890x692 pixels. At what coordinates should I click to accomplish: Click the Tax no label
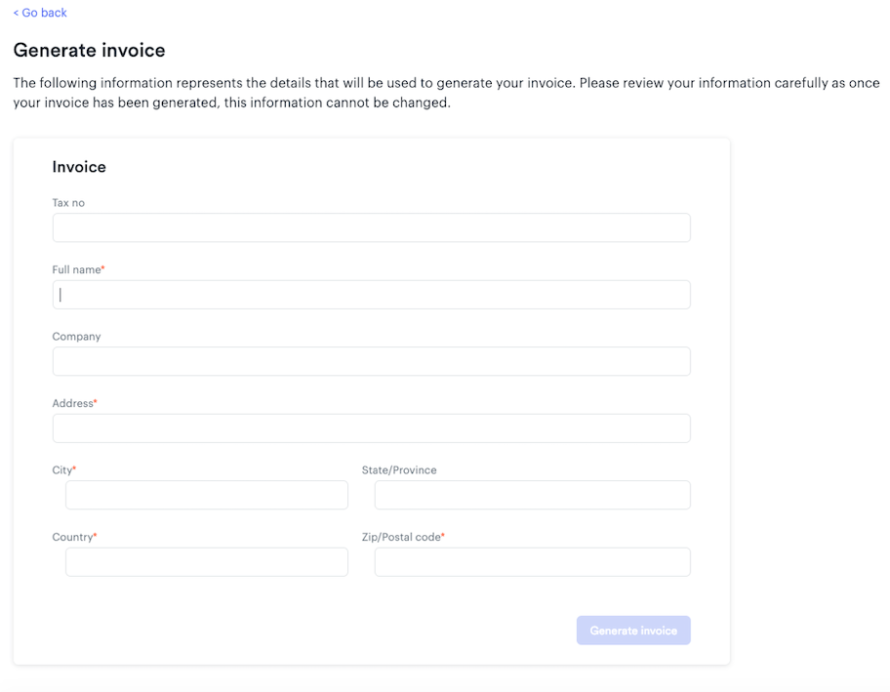[x=68, y=203]
